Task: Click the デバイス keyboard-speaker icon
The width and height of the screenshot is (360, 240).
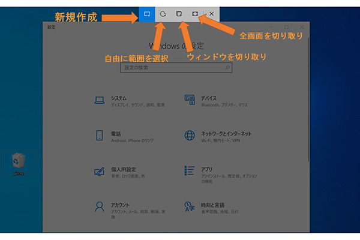Action: click(x=190, y=100)
